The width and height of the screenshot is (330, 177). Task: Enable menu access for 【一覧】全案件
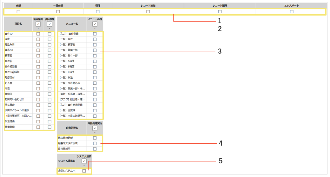95,110
